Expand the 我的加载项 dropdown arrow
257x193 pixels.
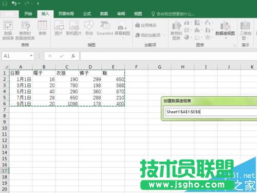[x=164, y=35]
